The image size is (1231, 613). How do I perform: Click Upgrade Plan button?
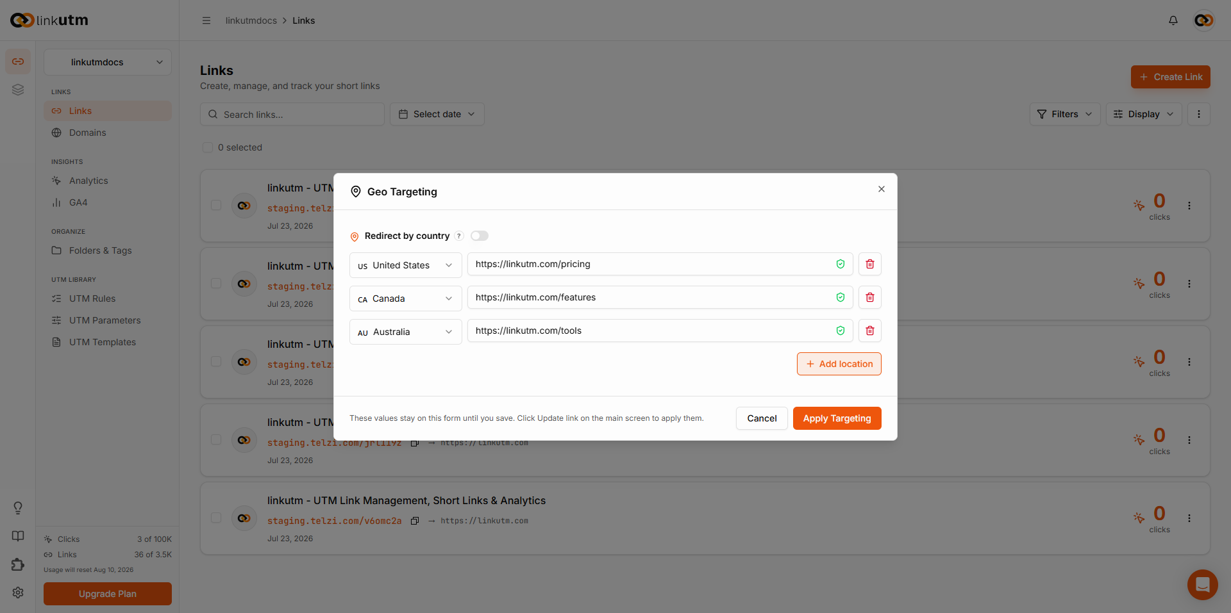coord(108,594)
